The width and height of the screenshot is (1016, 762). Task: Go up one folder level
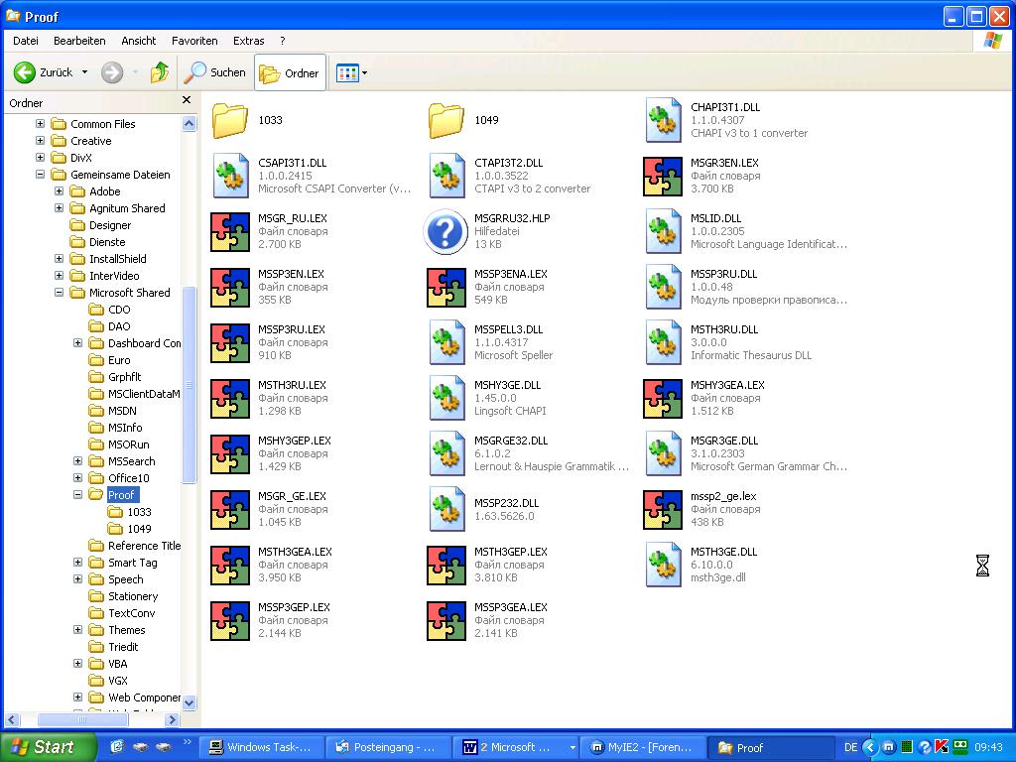click(x=160, y=72)
